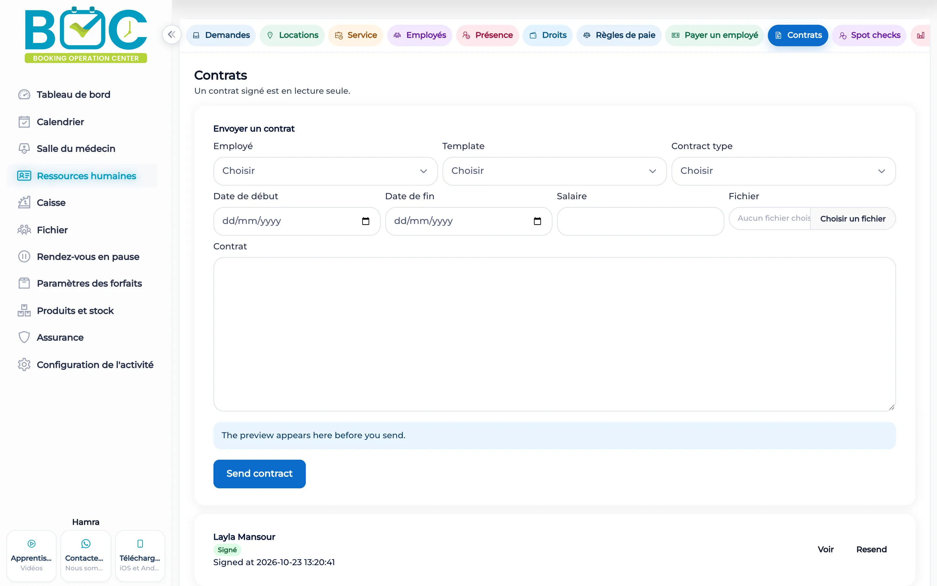
Task: Expand the Template dropdown
Action: point(554,171)
